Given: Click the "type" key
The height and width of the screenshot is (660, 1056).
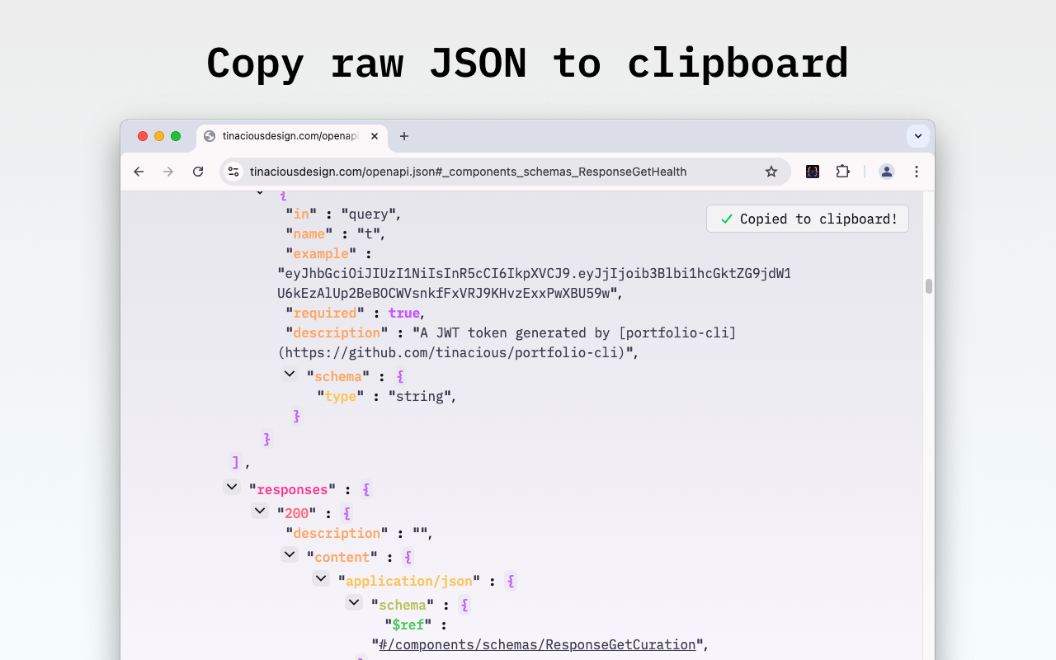Looking at the screenshot, I should [341, 396].
